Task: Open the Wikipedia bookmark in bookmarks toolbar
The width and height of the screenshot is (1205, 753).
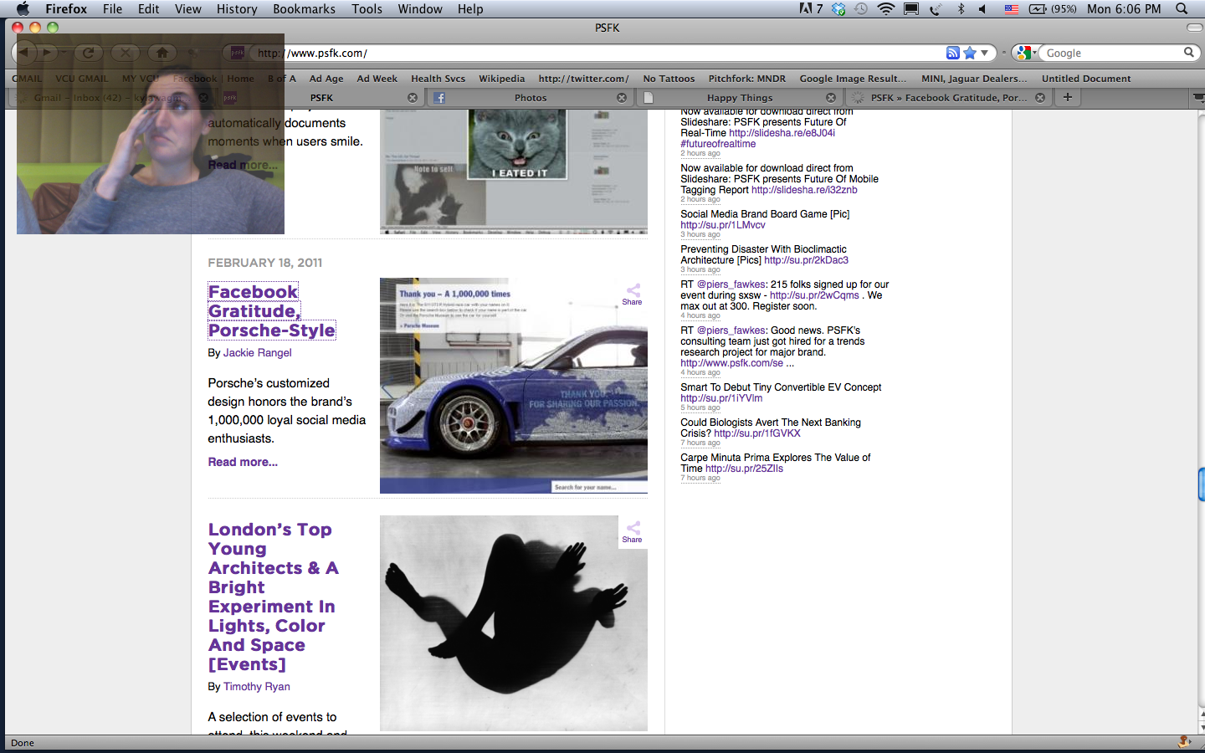Action: pos(501,79)
